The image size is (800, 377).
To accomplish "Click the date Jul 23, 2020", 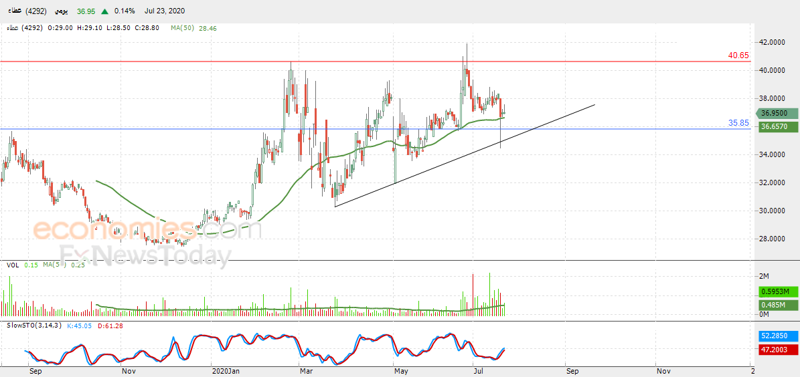I will point(164,11).
